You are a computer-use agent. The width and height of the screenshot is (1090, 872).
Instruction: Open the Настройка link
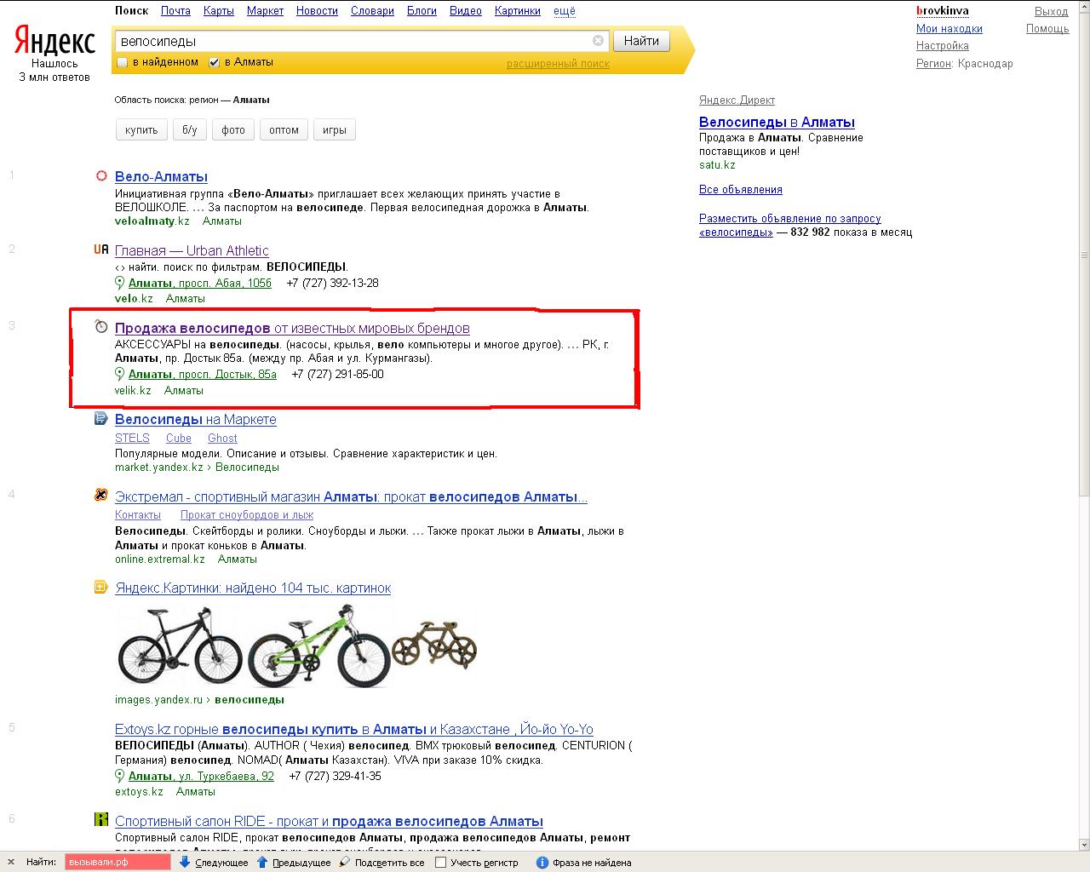coord(943,45)
